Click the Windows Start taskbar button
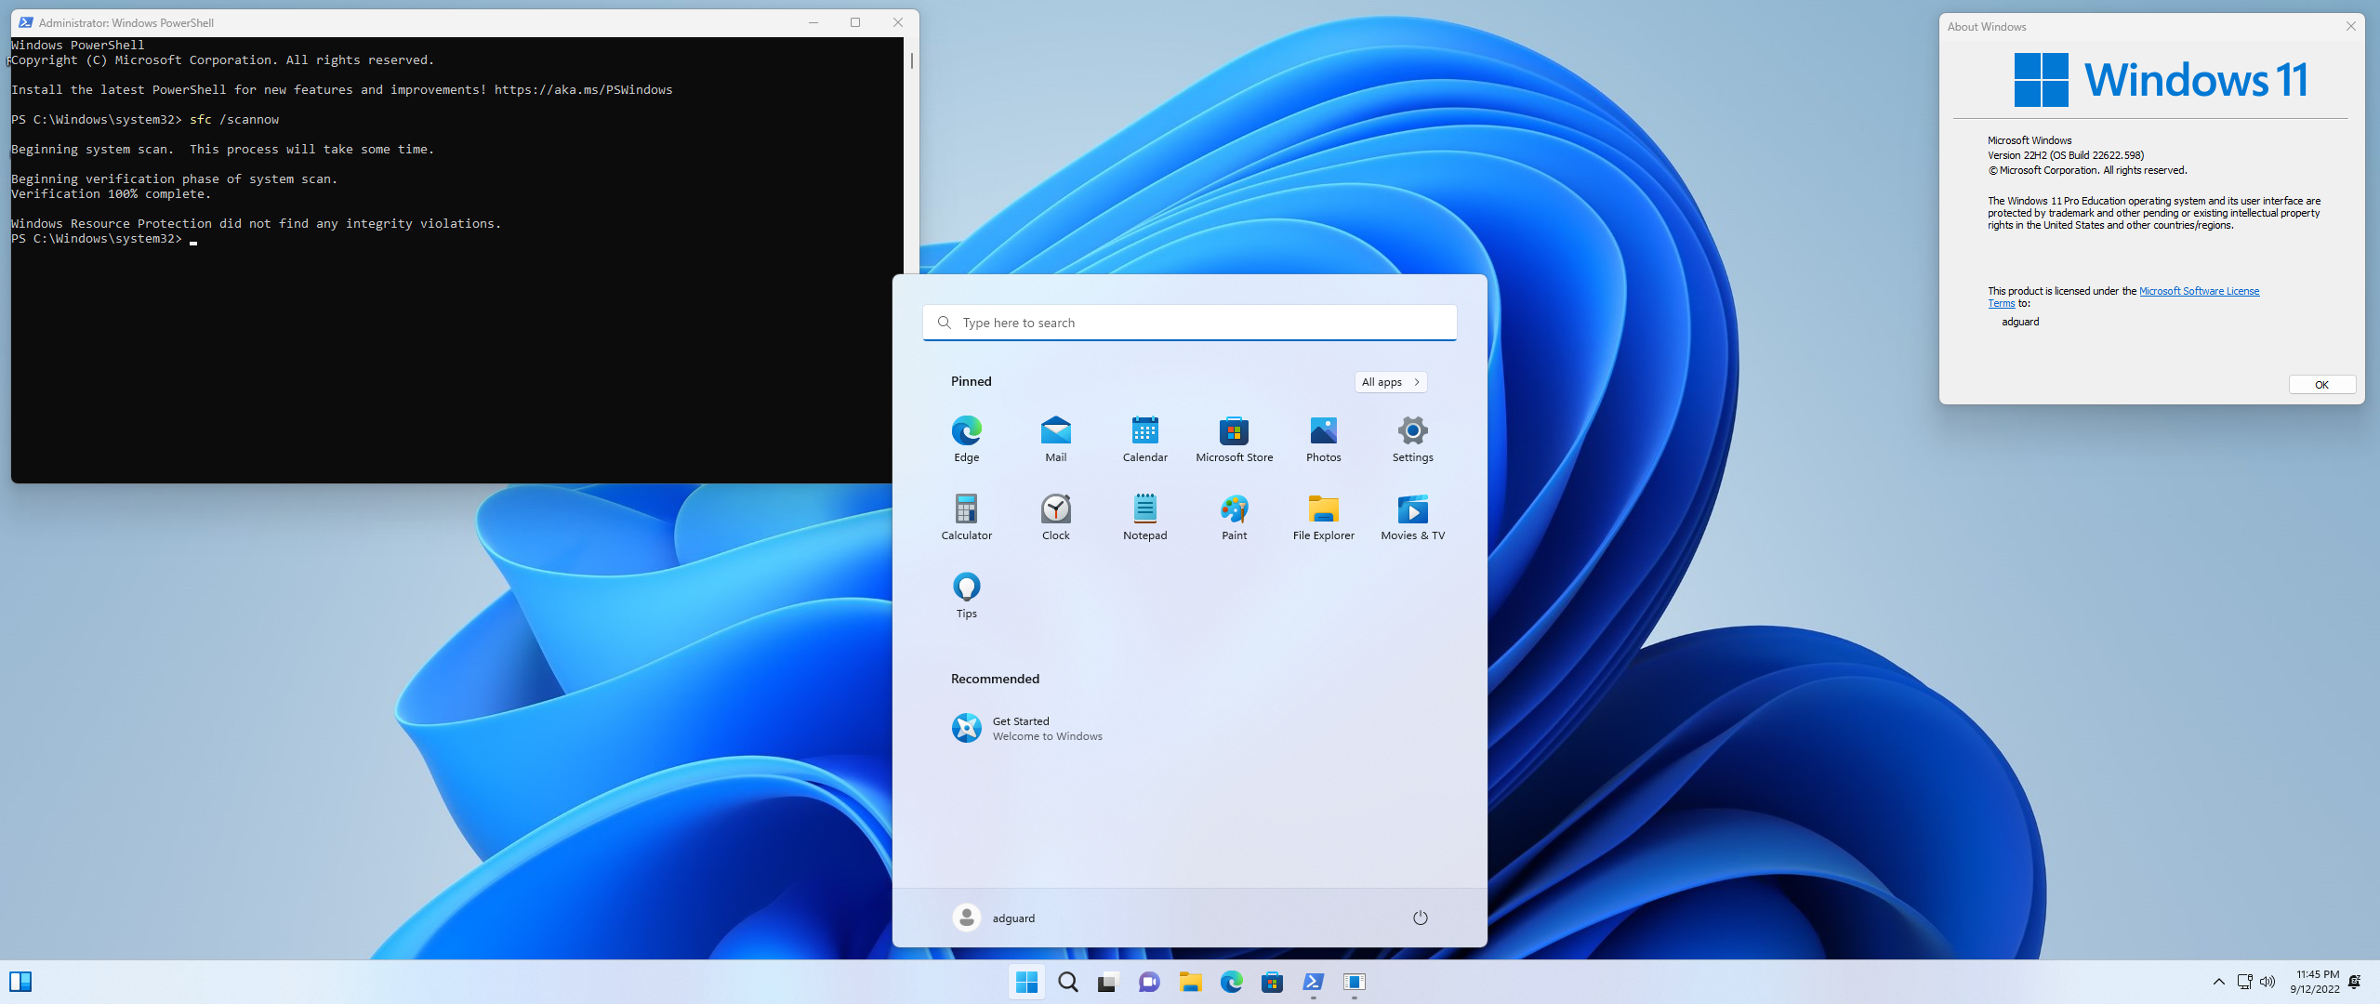The height and width of the screenshot is (1004, 2380). 1026,982
